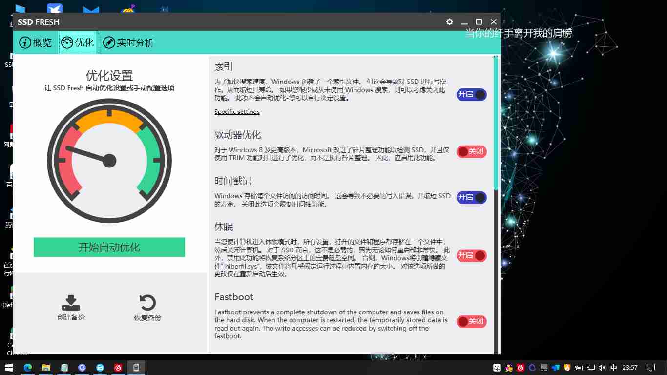Viewport: 667px width, 375px height.
Task: Toggle the Fastboot switch
Action: pyautogui.click(x=472, y=321)
